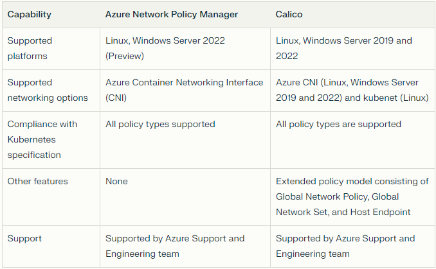Click Linux, Windows Server 2022 (Preview) cell
This screenshot has width=436, height=269.
(165, 48)
